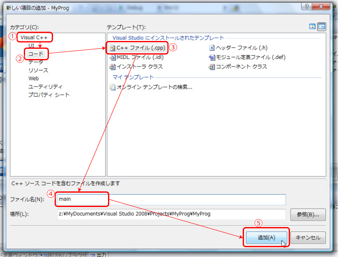
Task: Switch template view to large icons
Action: tap(313, 27)
